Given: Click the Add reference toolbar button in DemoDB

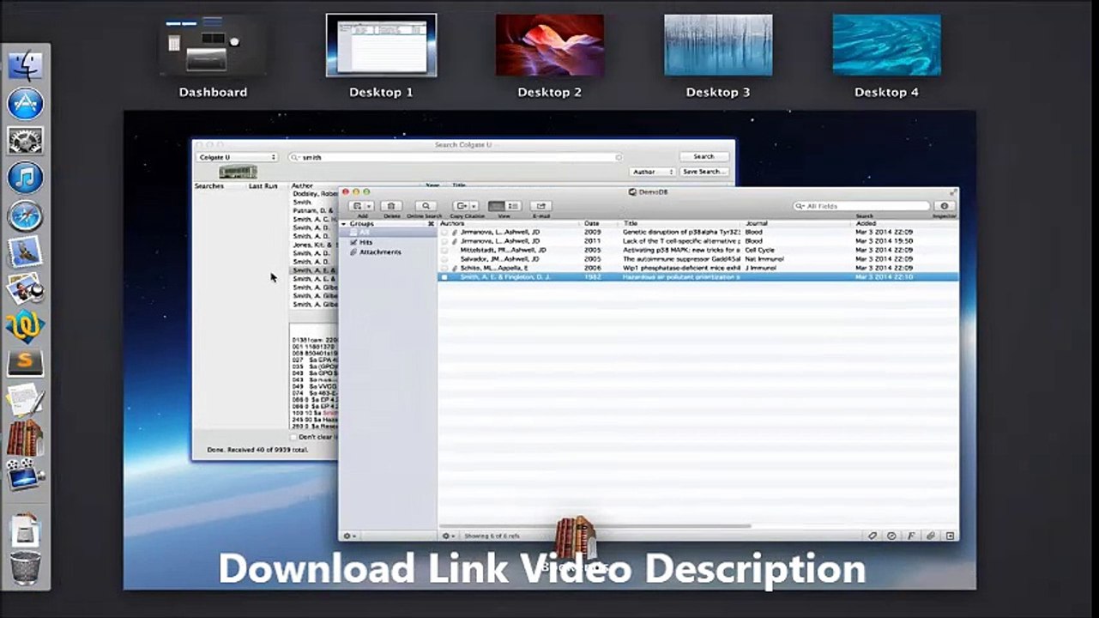Looking at the screenshot, I should tap(357, 206).
